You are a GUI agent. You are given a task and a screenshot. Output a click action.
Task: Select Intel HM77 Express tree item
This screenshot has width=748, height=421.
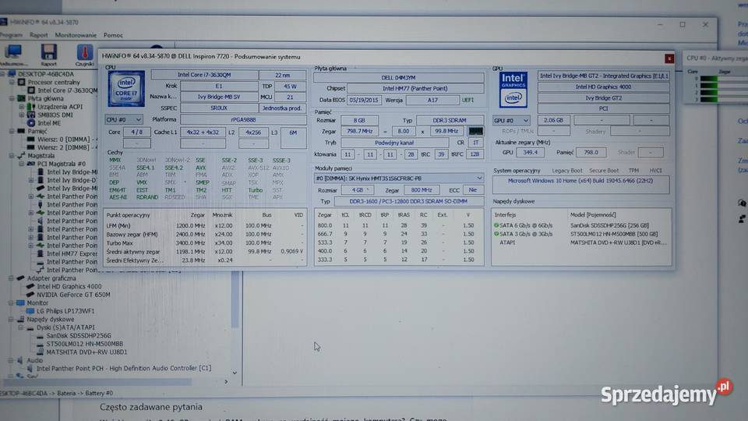pyautogui.click(x=72, y=253)
